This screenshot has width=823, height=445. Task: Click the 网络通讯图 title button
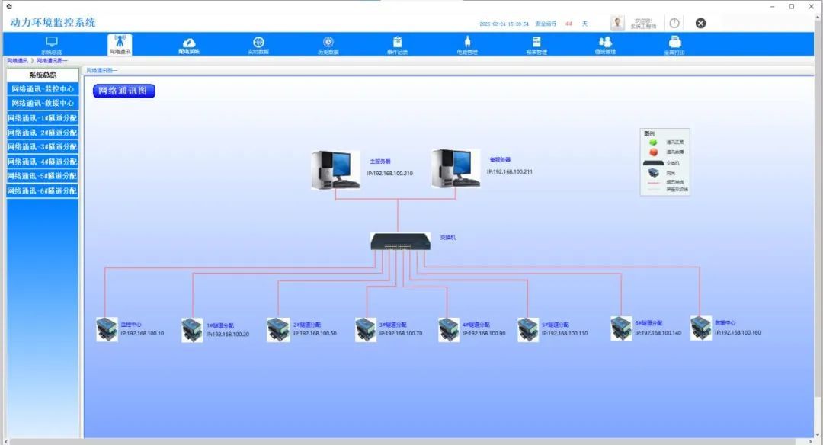click(124, 91)
